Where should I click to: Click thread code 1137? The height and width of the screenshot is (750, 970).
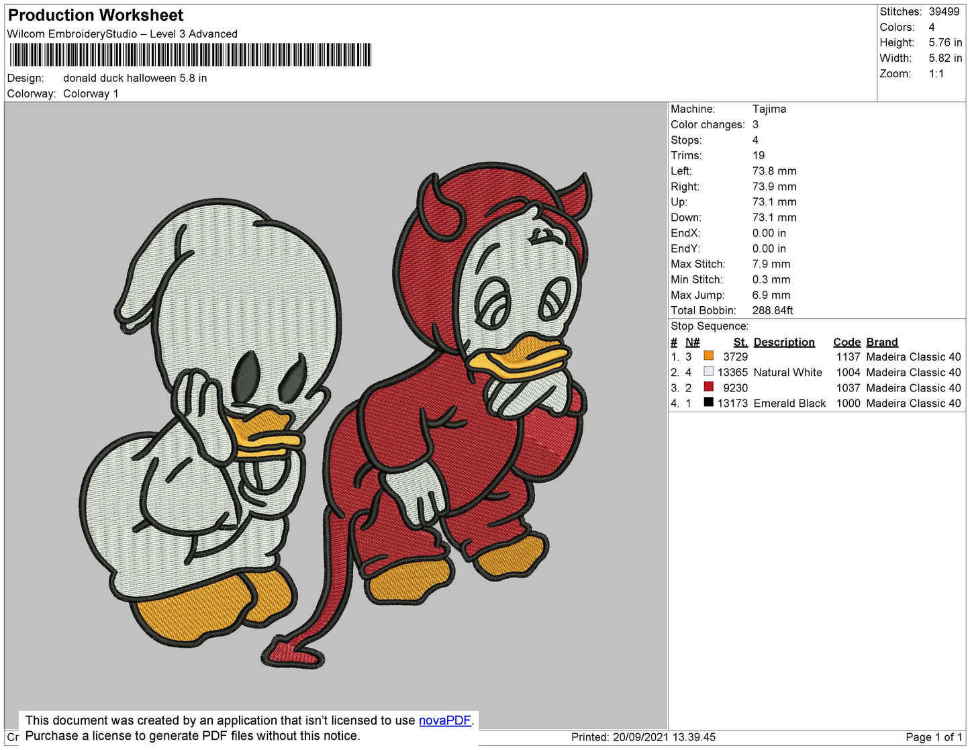[848, 357]
